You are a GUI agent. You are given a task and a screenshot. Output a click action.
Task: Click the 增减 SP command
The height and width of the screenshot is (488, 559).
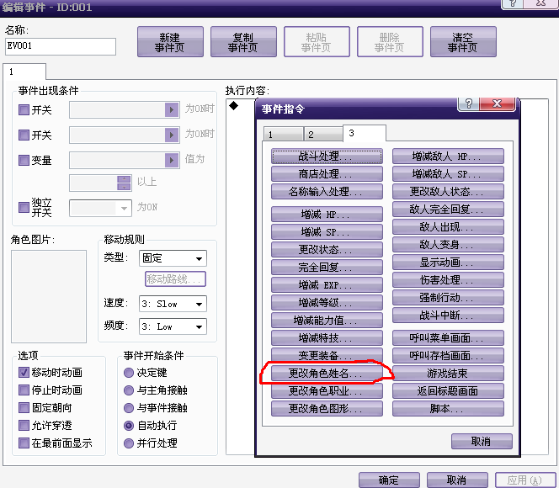[327, 232]
